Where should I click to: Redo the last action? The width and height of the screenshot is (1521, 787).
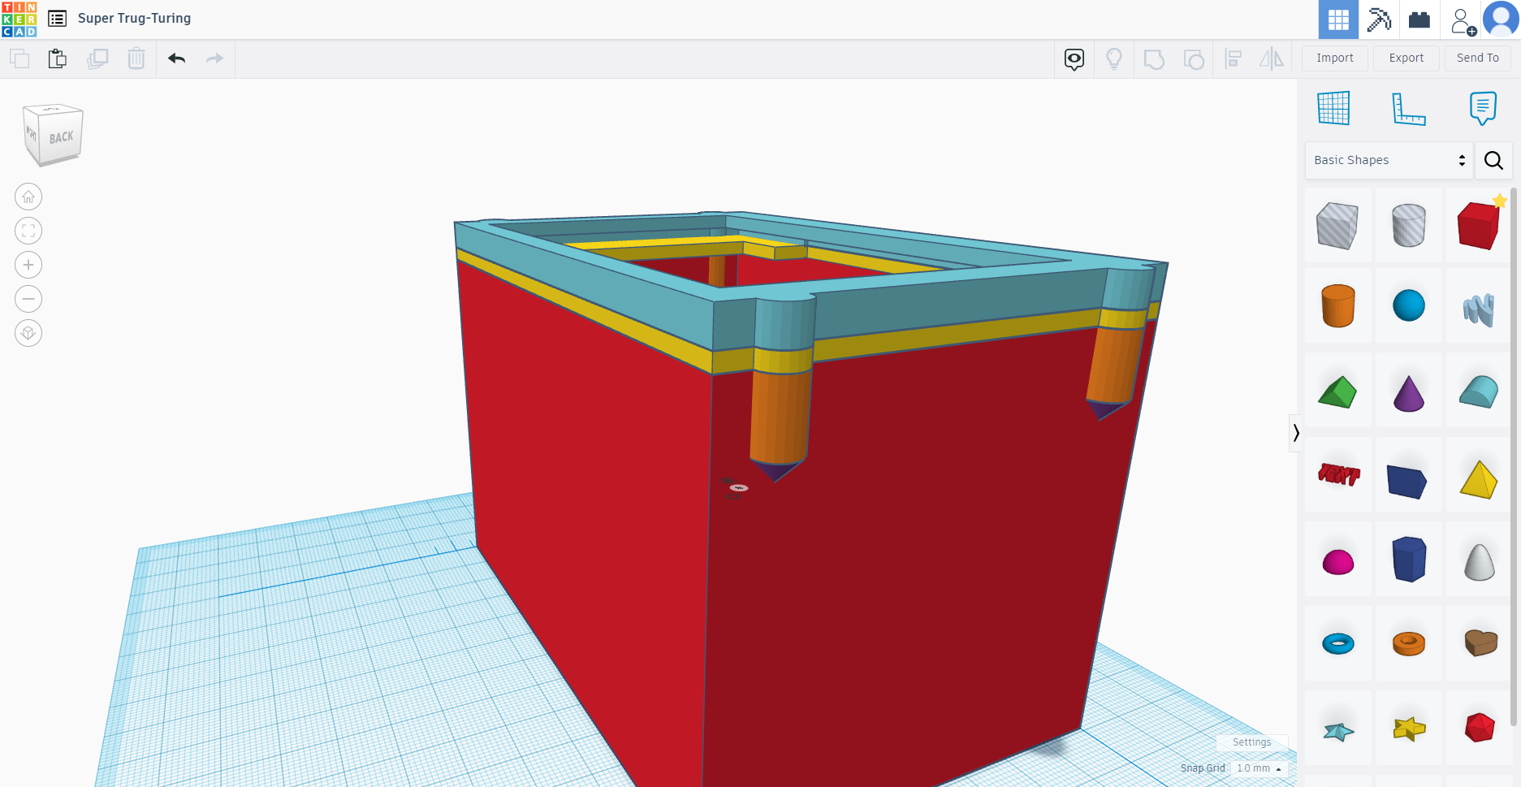coord(214,58)
